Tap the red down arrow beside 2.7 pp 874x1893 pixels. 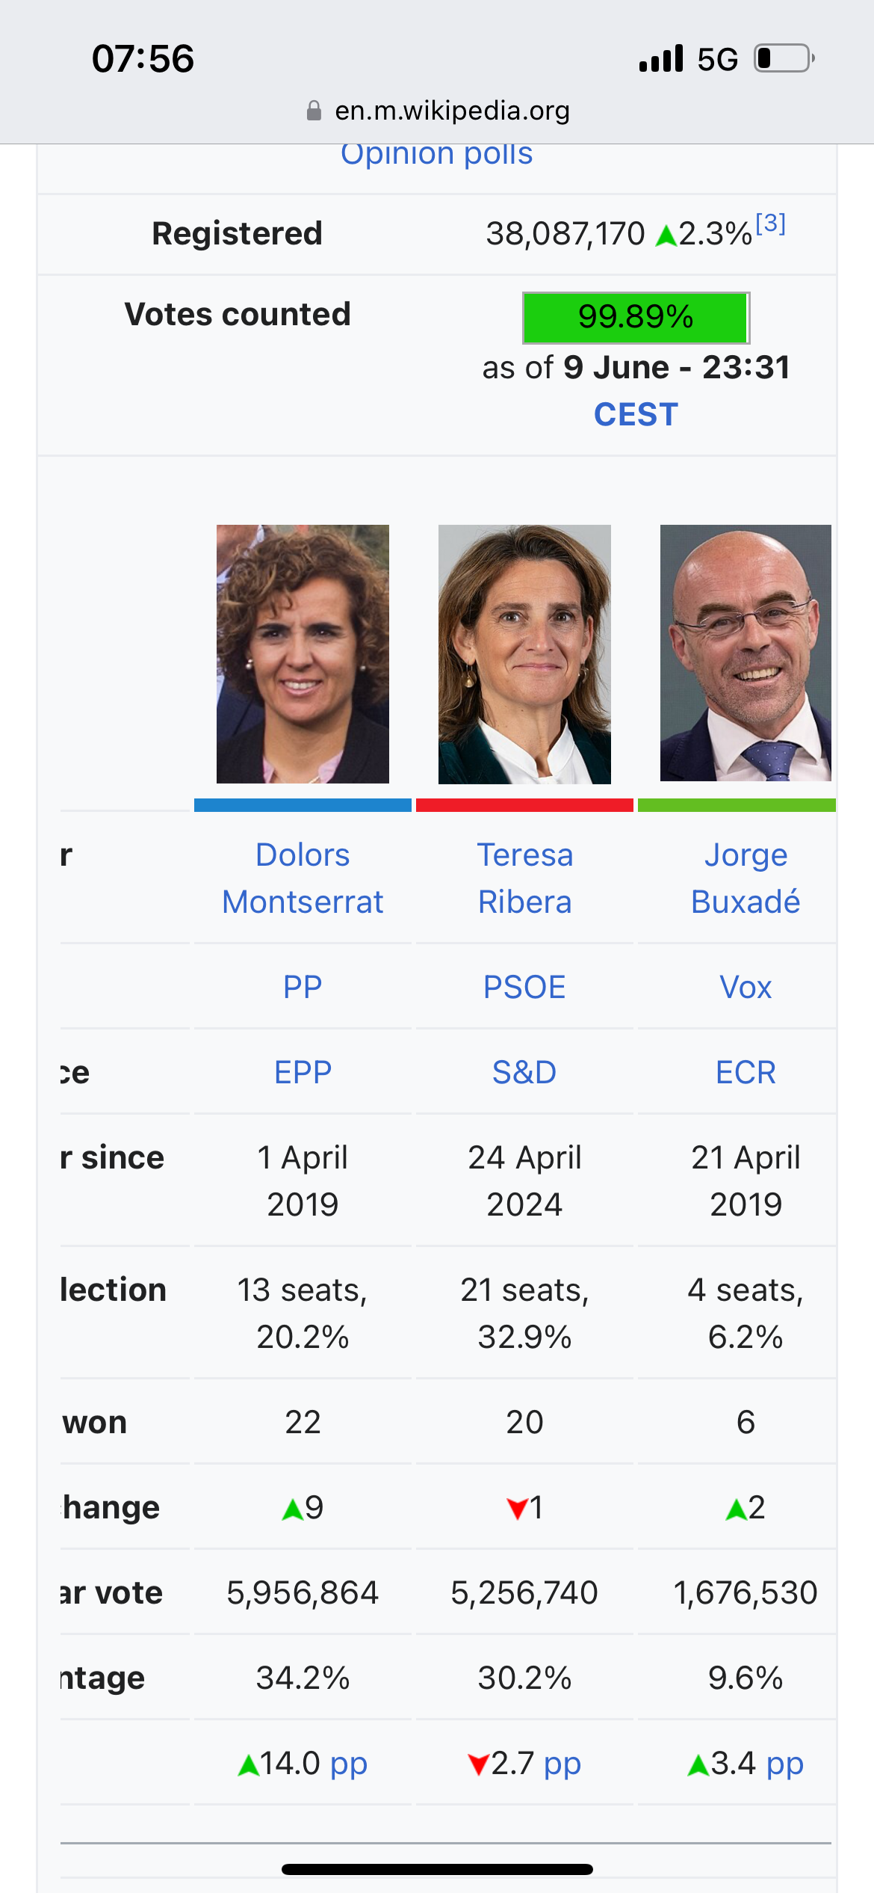click(478, 1765)
